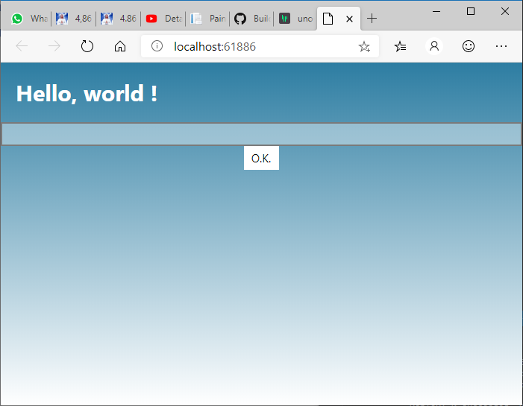Viewport: 523px width, 406px height.
Task: Close the browser window
Action: [x=505, y=11]
